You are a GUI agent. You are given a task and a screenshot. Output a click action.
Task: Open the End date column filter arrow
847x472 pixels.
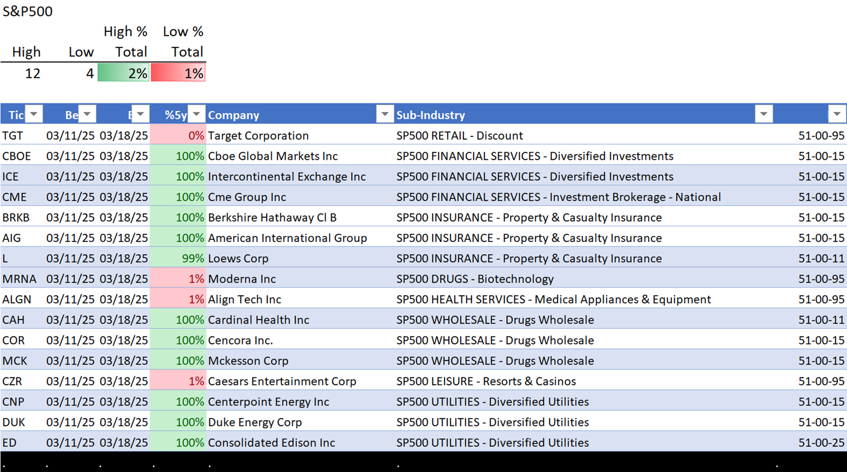(x=140, y=114)
